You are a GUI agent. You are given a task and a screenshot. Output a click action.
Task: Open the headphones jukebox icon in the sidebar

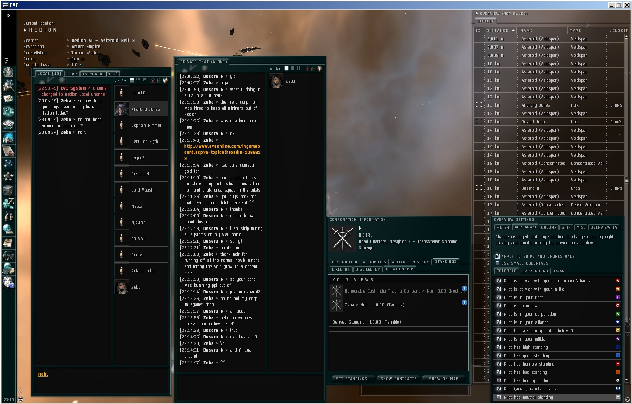[x=8, y=256]
